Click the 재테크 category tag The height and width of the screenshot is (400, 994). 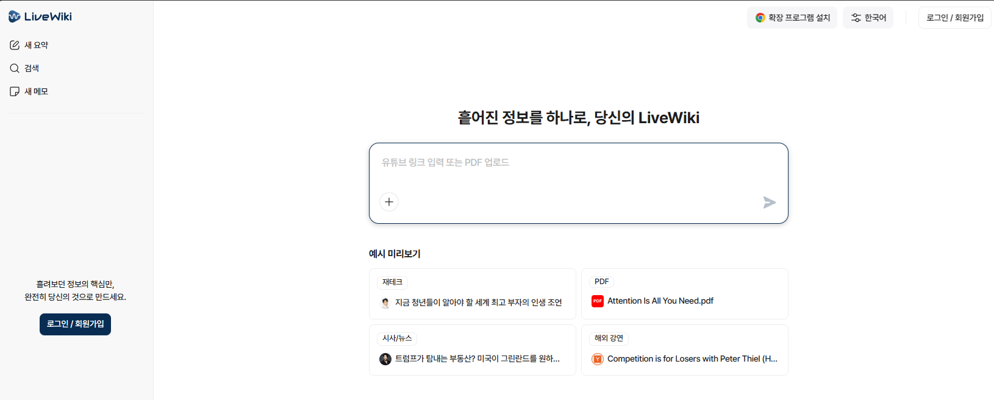(392, 282)
